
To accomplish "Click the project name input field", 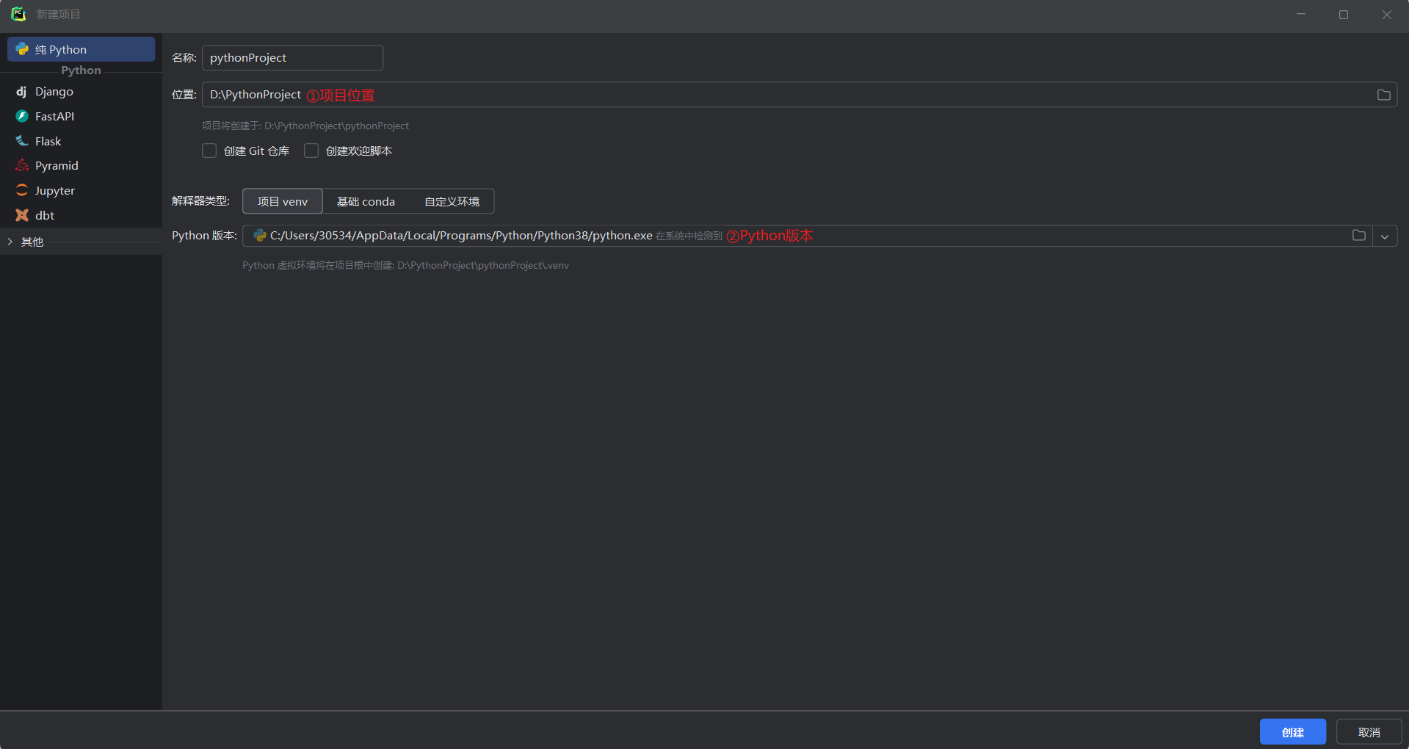I will (x=292, y=58).
